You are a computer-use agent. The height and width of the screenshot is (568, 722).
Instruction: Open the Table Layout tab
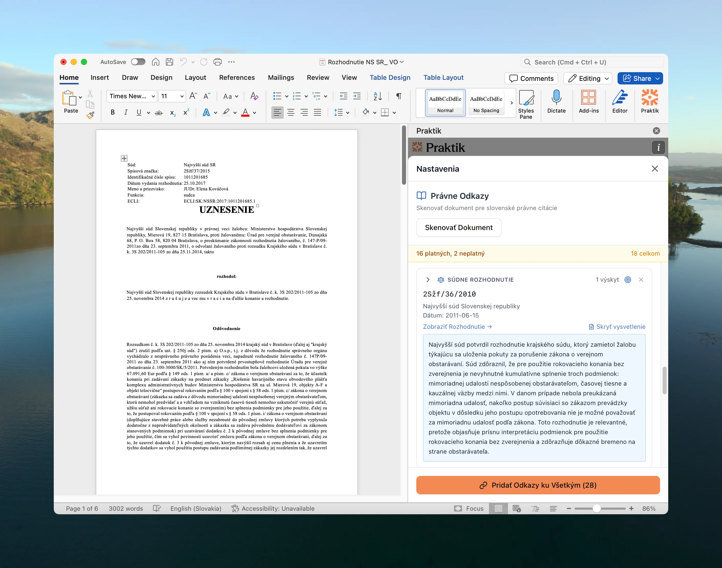click(443, 78)
